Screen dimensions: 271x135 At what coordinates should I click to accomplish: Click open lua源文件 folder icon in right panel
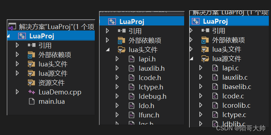click(x=205, y=59)
